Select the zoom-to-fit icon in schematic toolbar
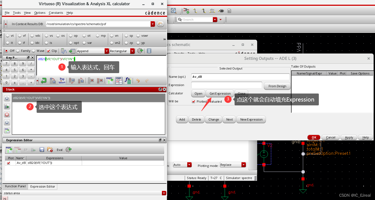Image resolution: width=375 pixels, height=200 pixels. [173, 10]
